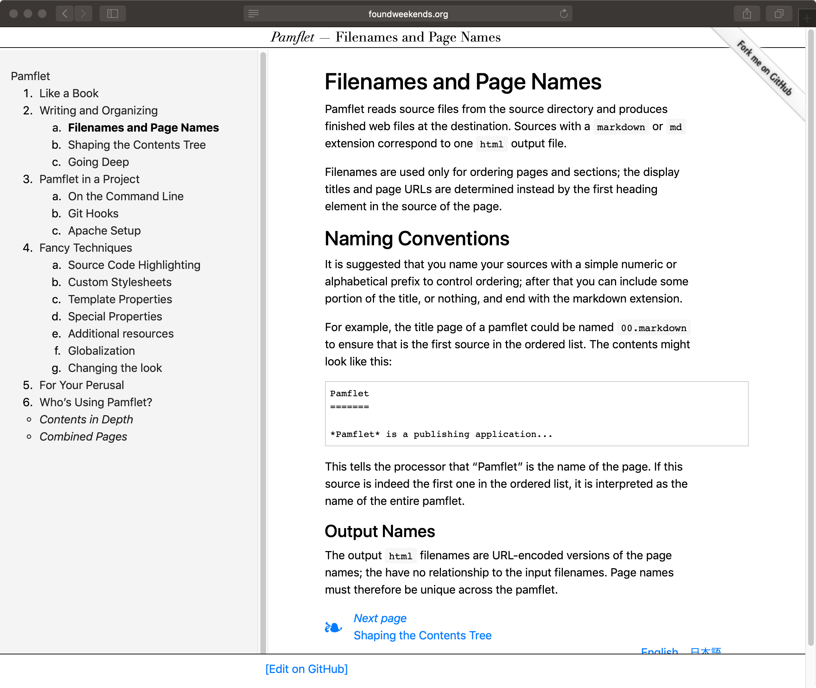Viewport: 816px width, 688px height.
Task: Open Apache Setup page
Action: tap(104, 231)
